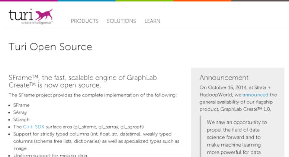This screenshot has width=289, height=157.
Task: Select the SFrame list item
Action: [x=21, y=105]
